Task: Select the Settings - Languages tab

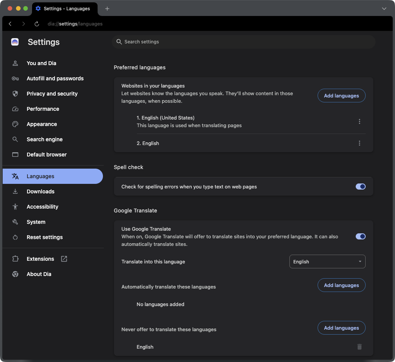Action: pyautogui.click(x=65, y=8)
